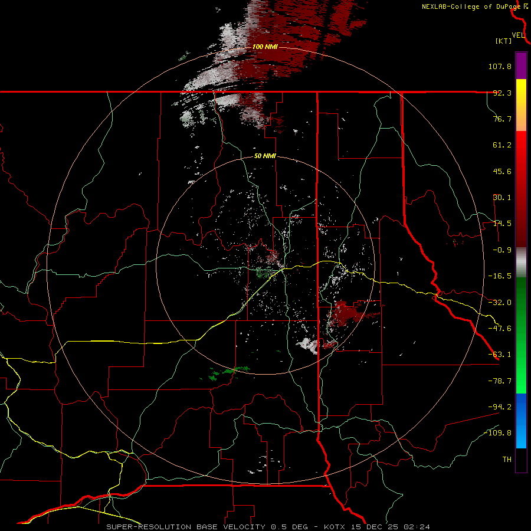
Task: Click the -47.6 velocity scale value
Action: point(500,329)
